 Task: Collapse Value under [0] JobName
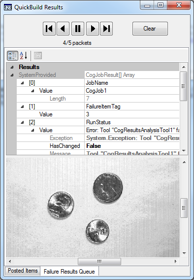[x=32, y=91]
